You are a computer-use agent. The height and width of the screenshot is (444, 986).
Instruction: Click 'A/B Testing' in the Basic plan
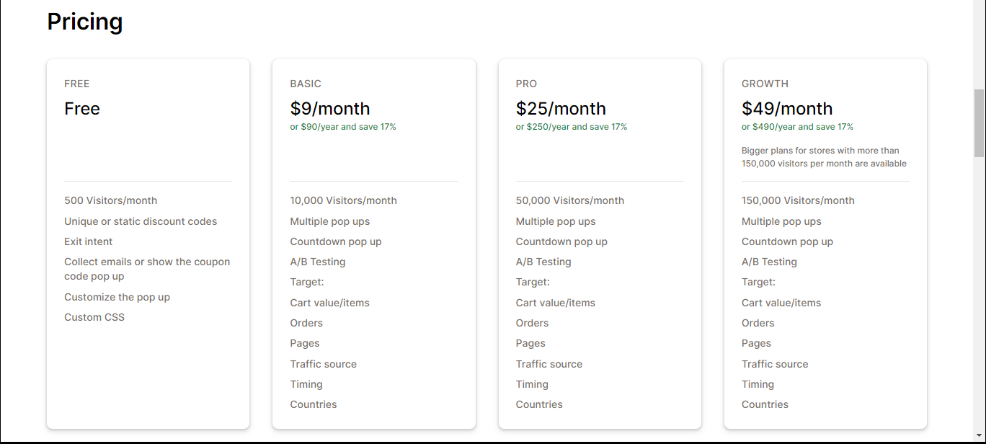pyautogui.click(x=318, y=262)
